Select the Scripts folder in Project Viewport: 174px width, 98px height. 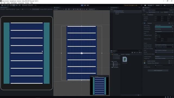tap(115, 64)
